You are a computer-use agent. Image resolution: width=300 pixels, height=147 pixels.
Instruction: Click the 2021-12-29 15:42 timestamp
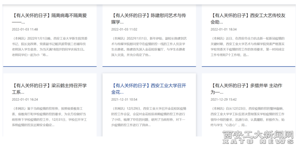[x=224, y=100]
